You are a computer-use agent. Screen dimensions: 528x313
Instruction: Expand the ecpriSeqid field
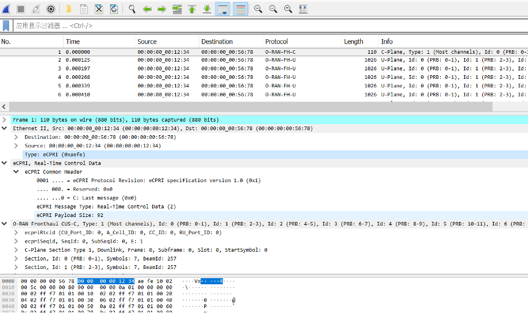[16, 241]
